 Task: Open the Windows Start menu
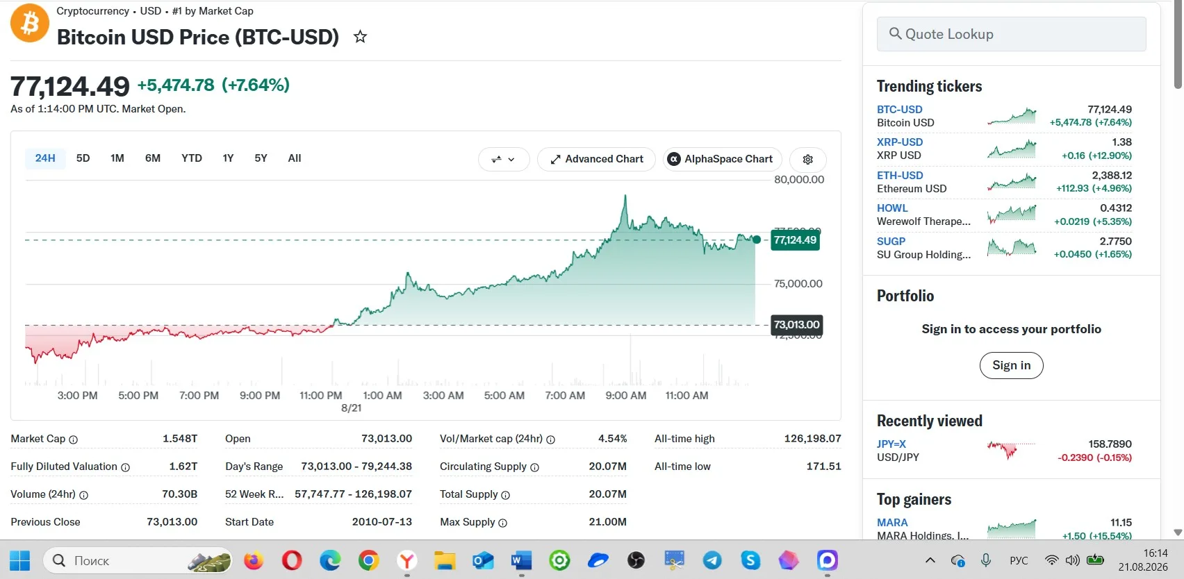click(20, 560)
